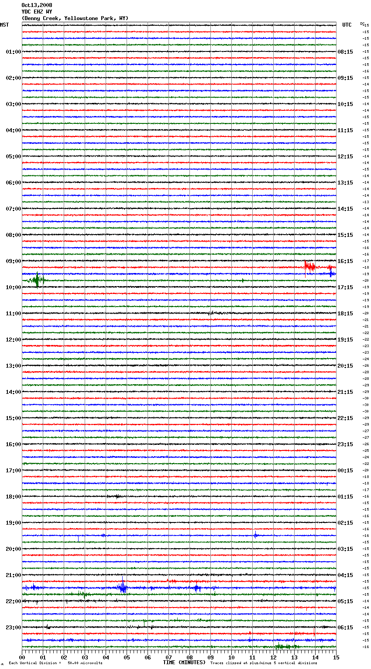The image size is (371, 669).
Task: Click the UTC time label "18:15"
Action: pos(345,314)
